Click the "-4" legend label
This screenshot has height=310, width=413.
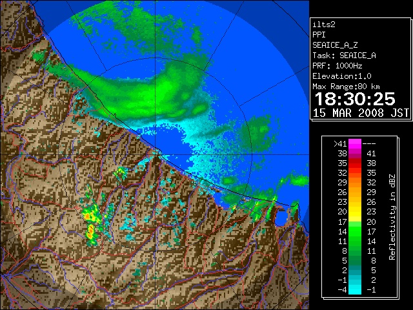[x=342, y=290]
